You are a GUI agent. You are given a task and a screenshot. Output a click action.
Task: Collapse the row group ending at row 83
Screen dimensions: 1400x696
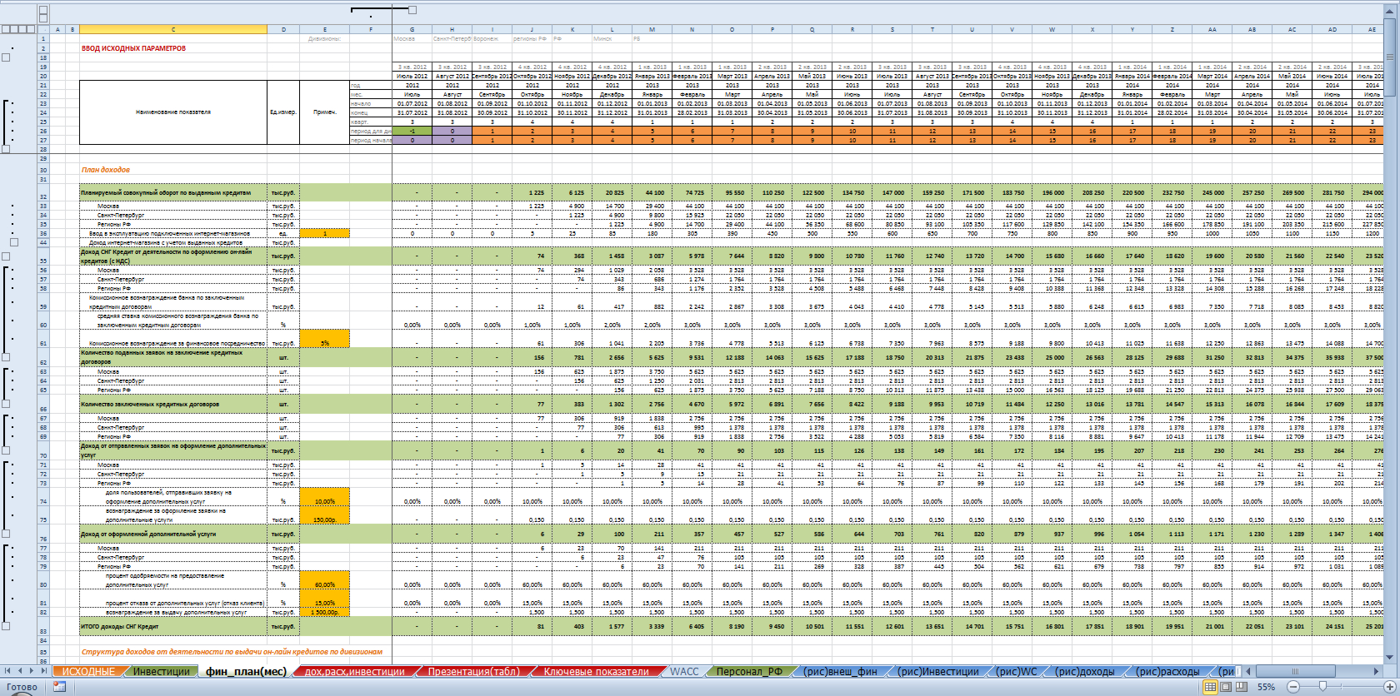coord(6,626)
